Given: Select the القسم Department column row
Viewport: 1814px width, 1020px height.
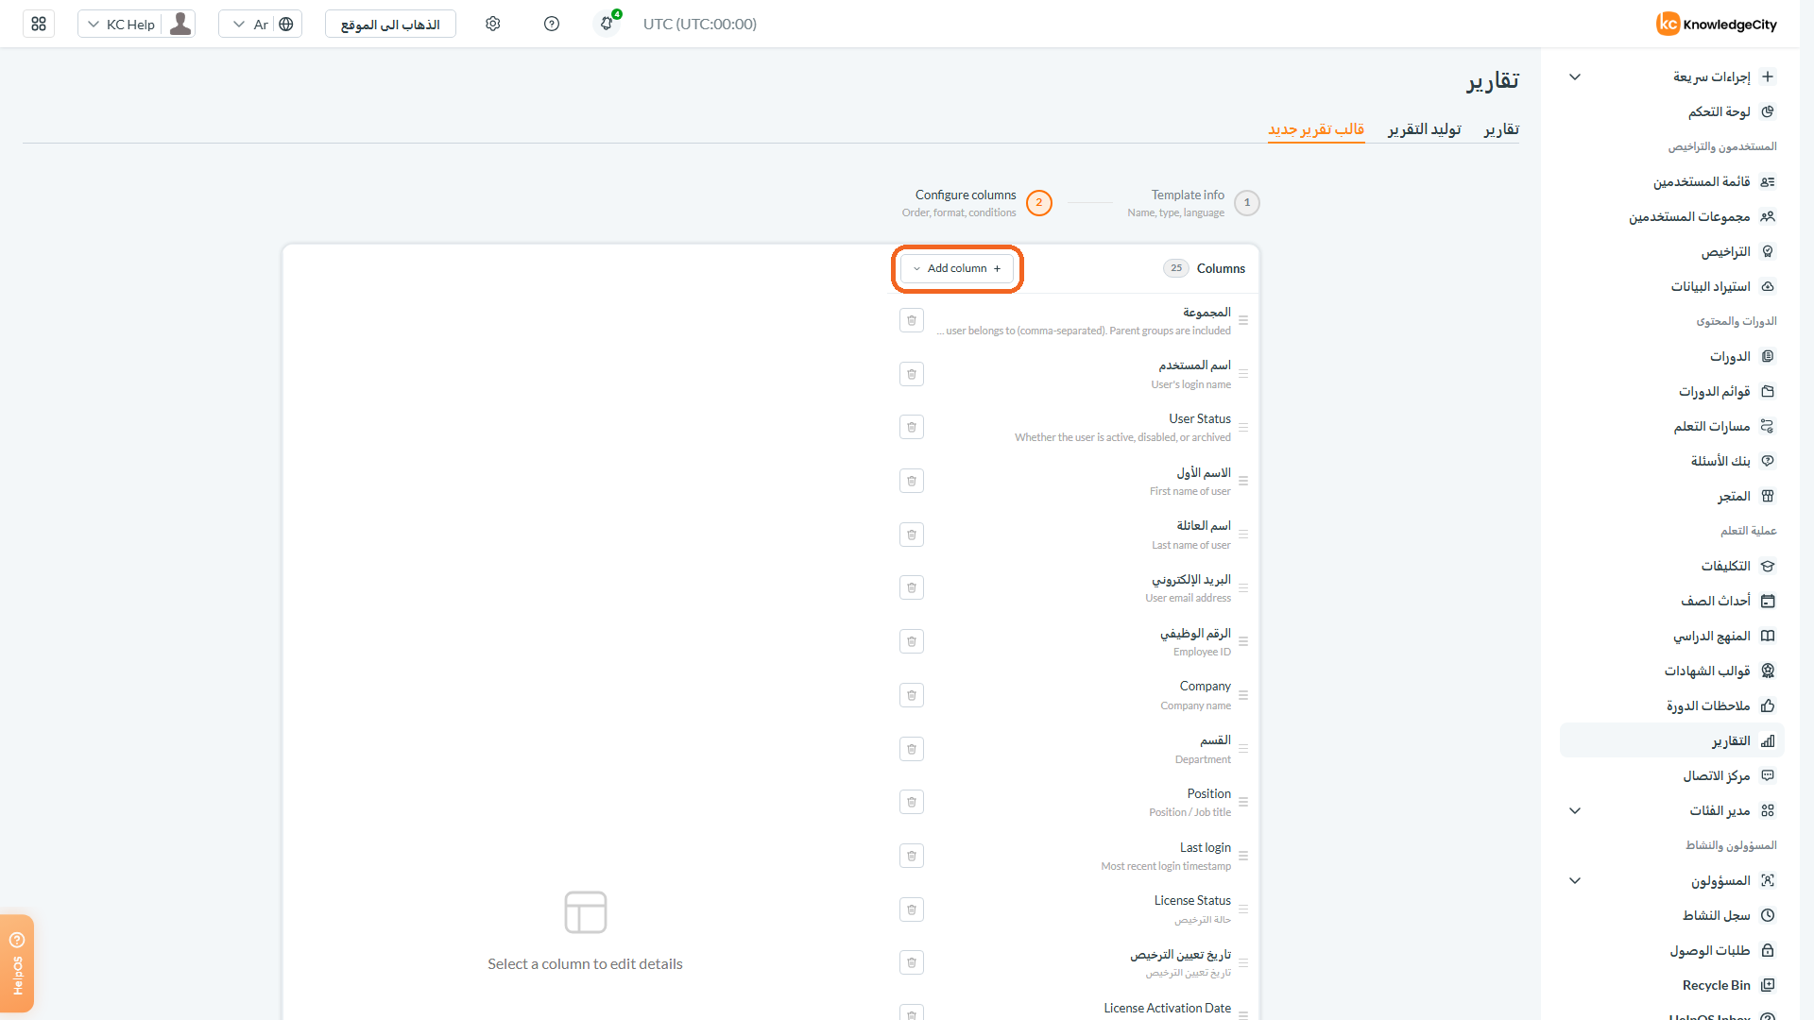Looking at the screenshot, I should coord(1075,749).
